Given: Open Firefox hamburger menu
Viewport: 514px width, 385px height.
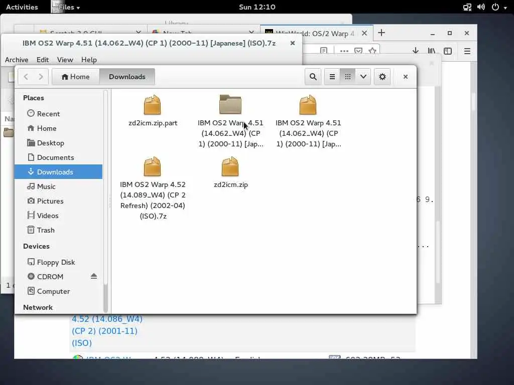Looking at the screenshot, I should click(x=467, y=51).
